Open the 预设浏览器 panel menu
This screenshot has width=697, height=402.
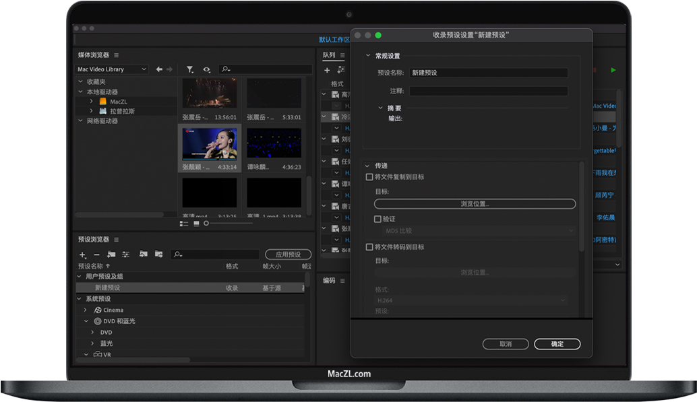pos(116,239)
